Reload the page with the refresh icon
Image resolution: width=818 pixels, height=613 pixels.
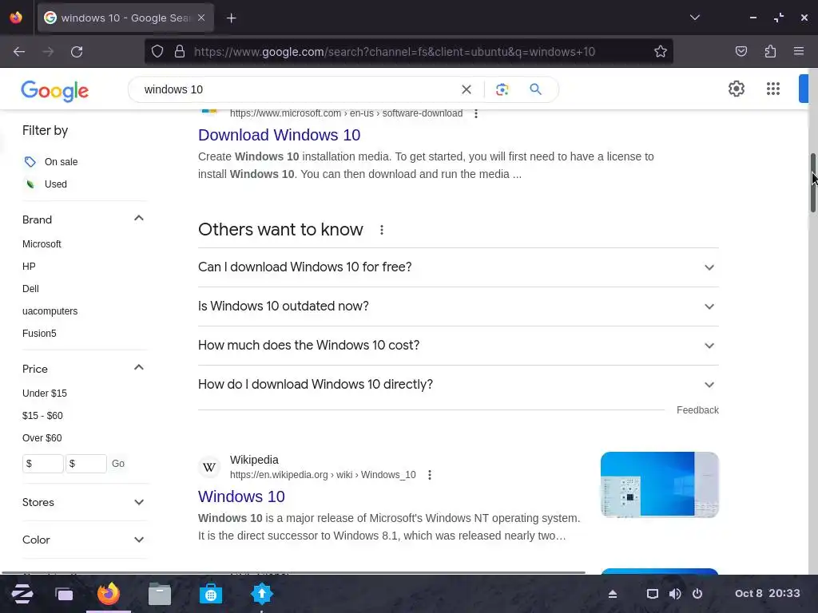(x=77, y=52)
